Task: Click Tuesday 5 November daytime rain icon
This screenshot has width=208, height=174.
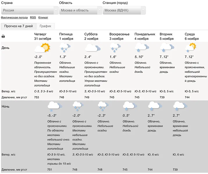Action: [x=167, y=48]
